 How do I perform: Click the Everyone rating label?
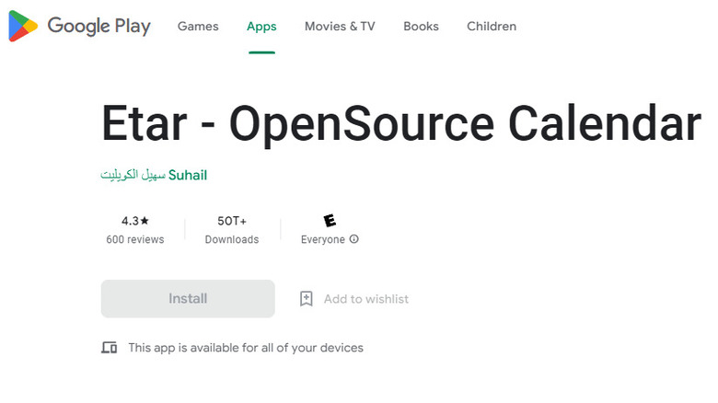pos(323,239)
